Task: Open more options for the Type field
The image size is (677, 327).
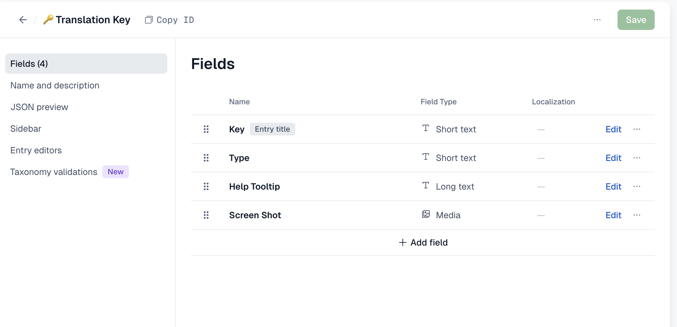Action: pyautogui.click(x=637, y=158)
